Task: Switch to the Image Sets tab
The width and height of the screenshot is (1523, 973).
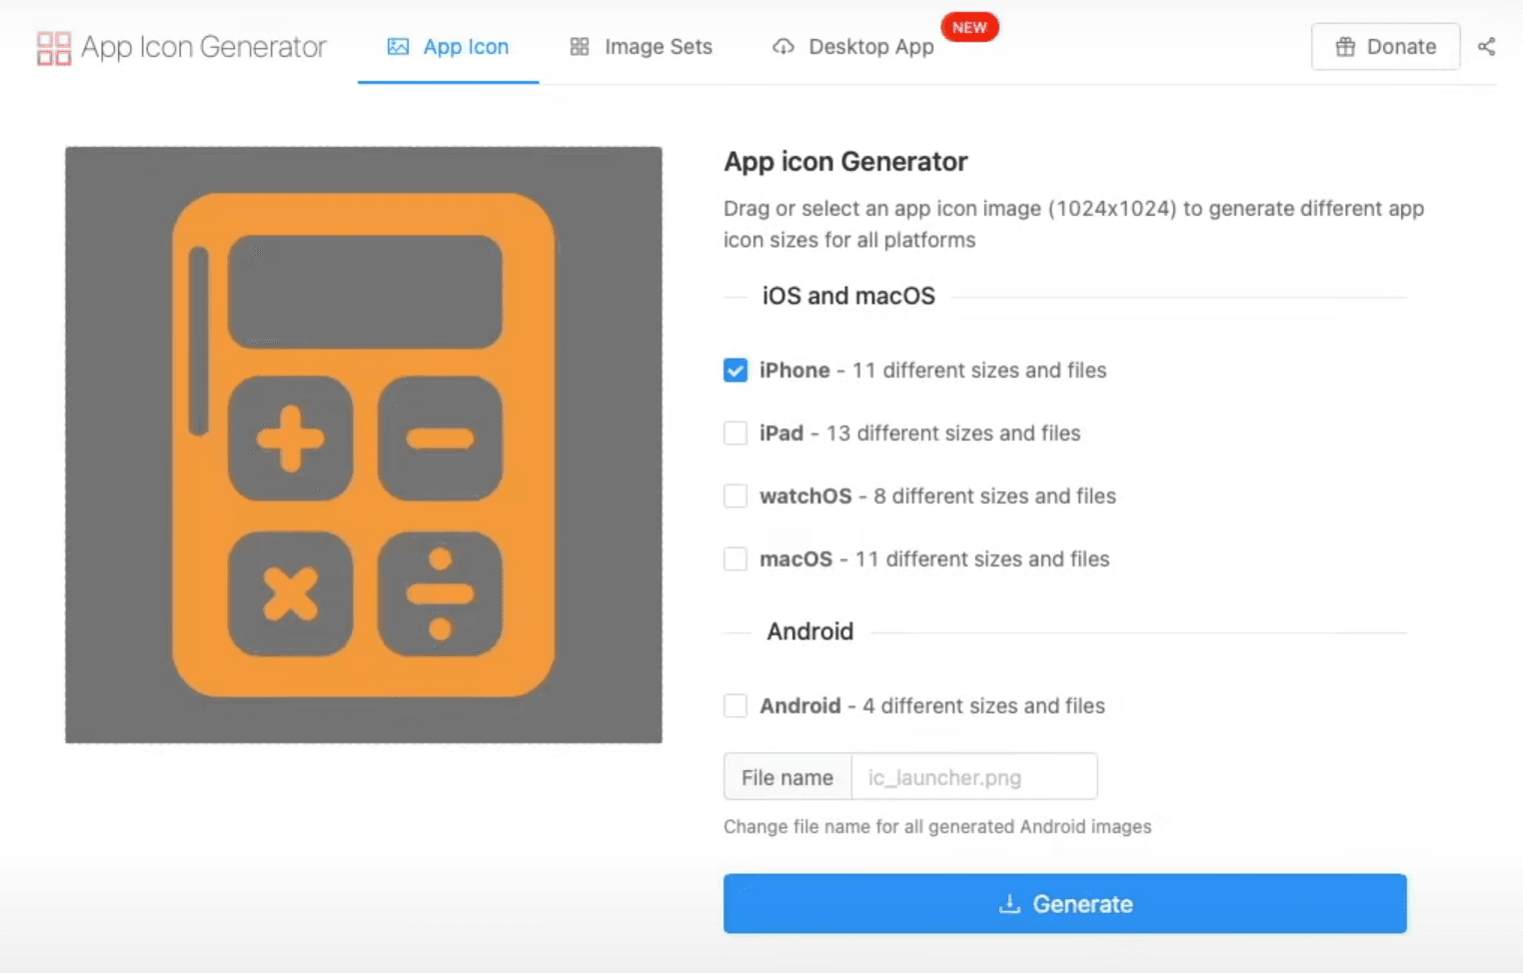Action: (x=658, y=47)
